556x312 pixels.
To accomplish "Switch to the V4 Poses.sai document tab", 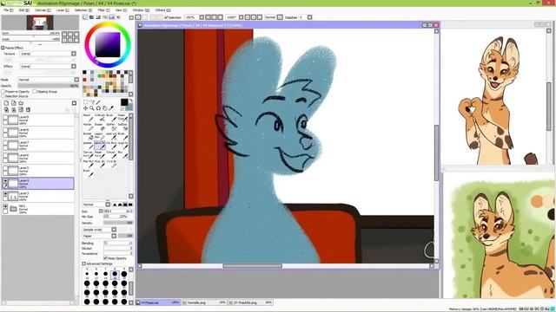I will [158, 302].
